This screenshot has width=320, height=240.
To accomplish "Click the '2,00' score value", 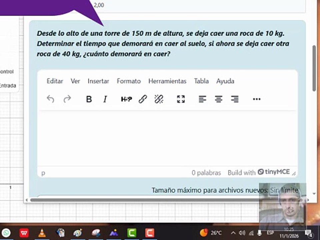I will 99,5.
